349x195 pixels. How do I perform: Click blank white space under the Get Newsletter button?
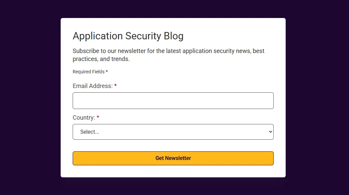[x=173, y=171]
